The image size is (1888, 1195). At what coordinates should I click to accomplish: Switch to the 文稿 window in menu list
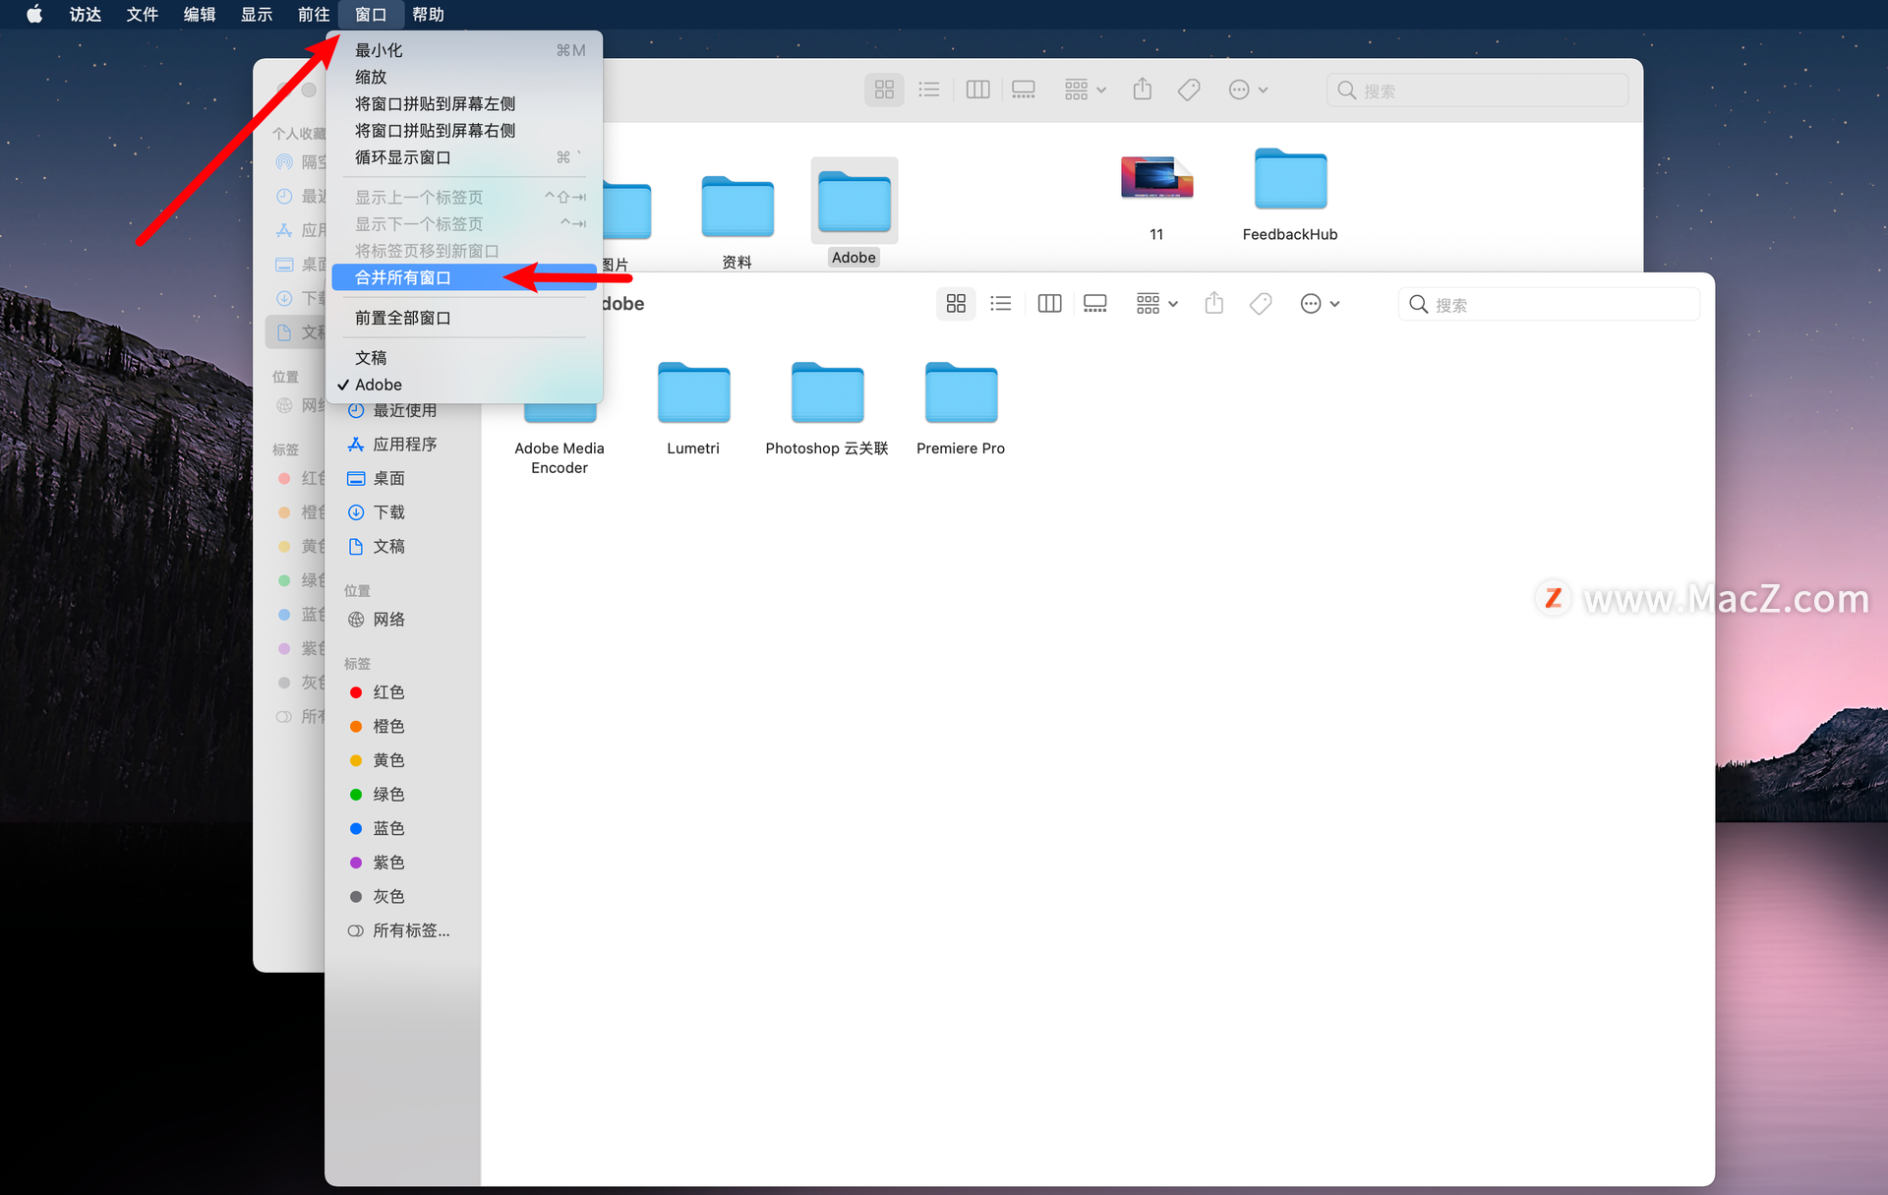[464, 357]
